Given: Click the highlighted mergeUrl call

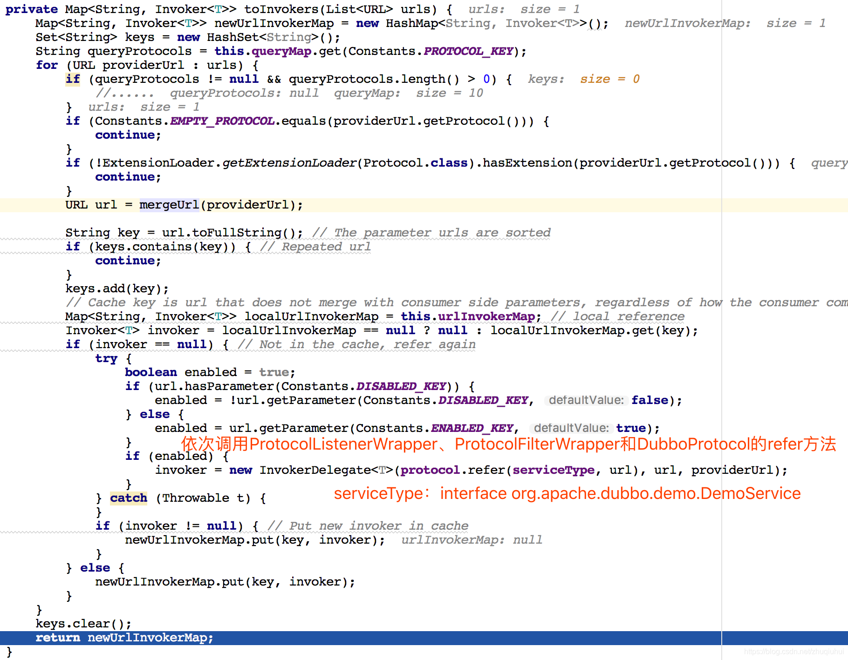Looking at the screenshot, I should (169, 205).
